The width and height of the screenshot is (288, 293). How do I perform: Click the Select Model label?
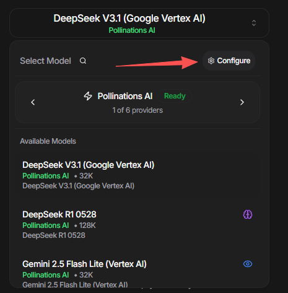pos(45,61)
